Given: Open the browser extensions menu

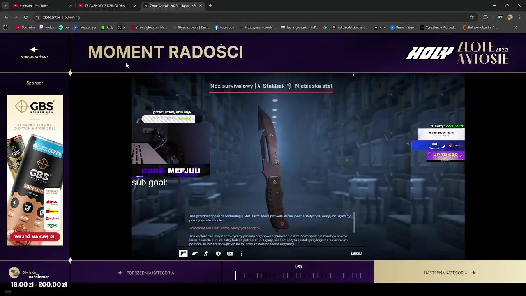Looking at the screenshot, I should (x=486, y=17).
